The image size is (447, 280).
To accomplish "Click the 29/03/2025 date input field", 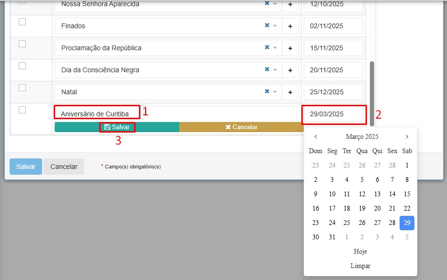I will point(333,114).
